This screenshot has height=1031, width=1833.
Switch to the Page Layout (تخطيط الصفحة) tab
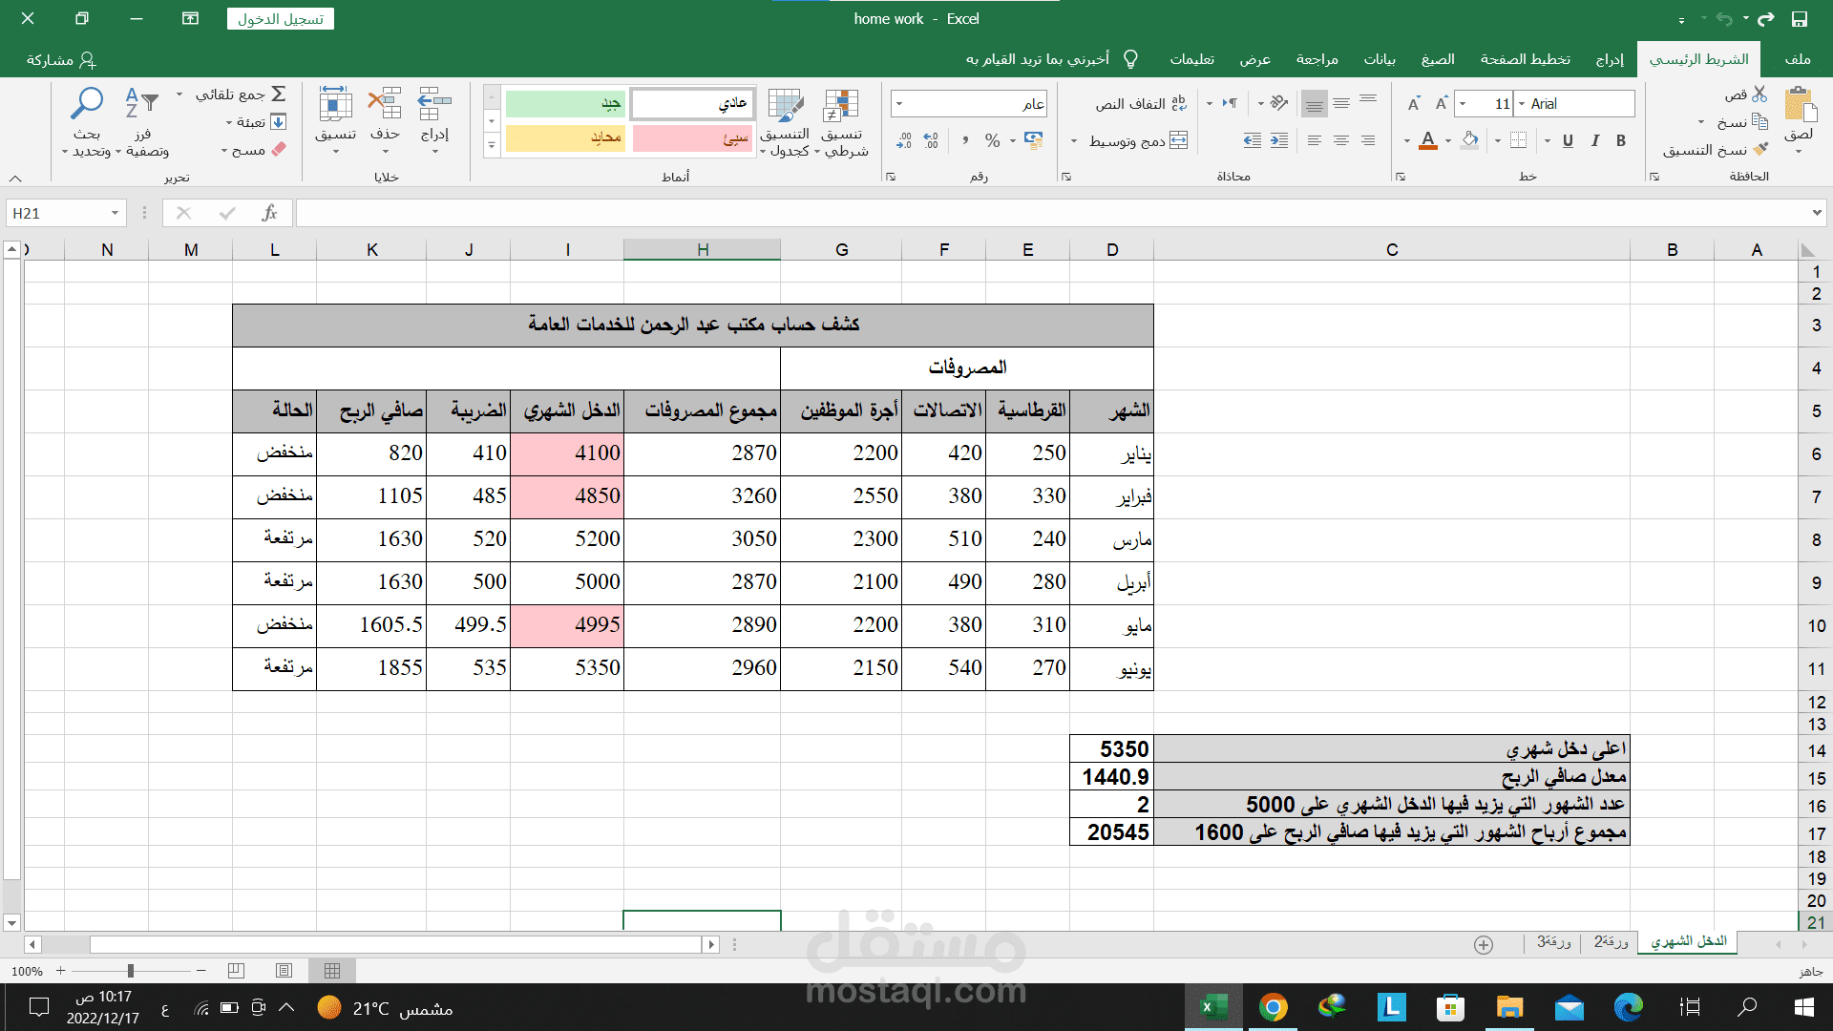tap(1525, 59)
